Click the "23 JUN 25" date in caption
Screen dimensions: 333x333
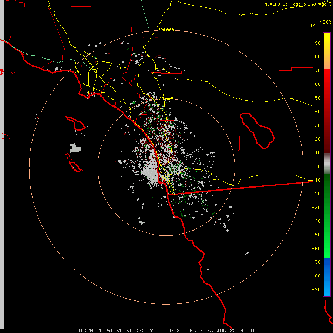[222, 330]
